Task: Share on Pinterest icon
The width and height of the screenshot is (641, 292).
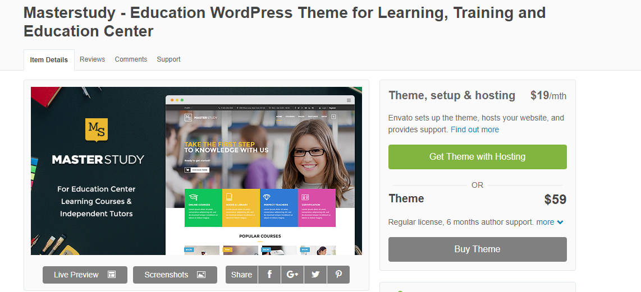Action: (338, 275)
